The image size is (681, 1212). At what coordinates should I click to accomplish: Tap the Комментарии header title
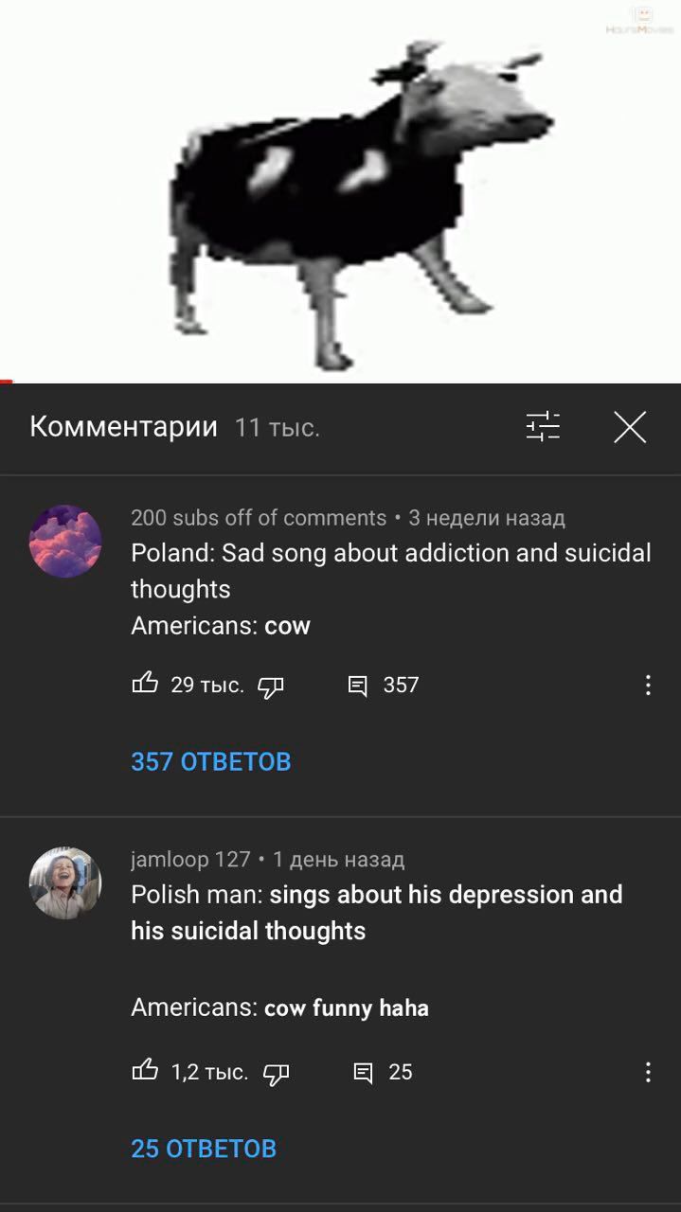click(x=123, y=427)
